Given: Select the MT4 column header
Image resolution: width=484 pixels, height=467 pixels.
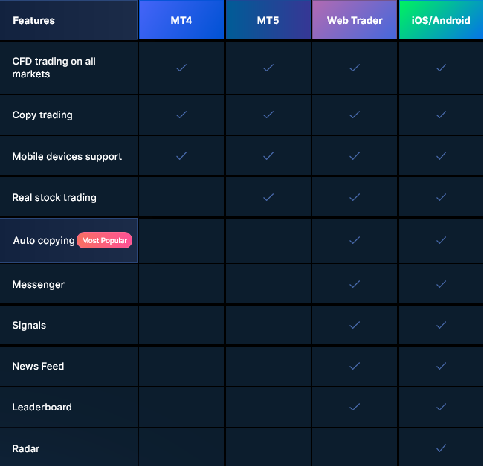Looking at the screenshot, I should point(181,20).
